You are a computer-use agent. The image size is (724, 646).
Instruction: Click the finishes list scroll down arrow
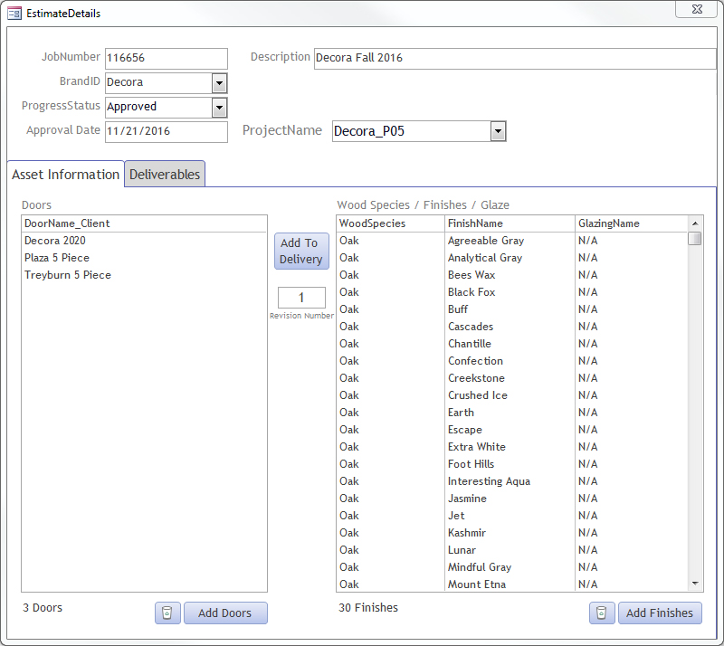coord(695,584)
